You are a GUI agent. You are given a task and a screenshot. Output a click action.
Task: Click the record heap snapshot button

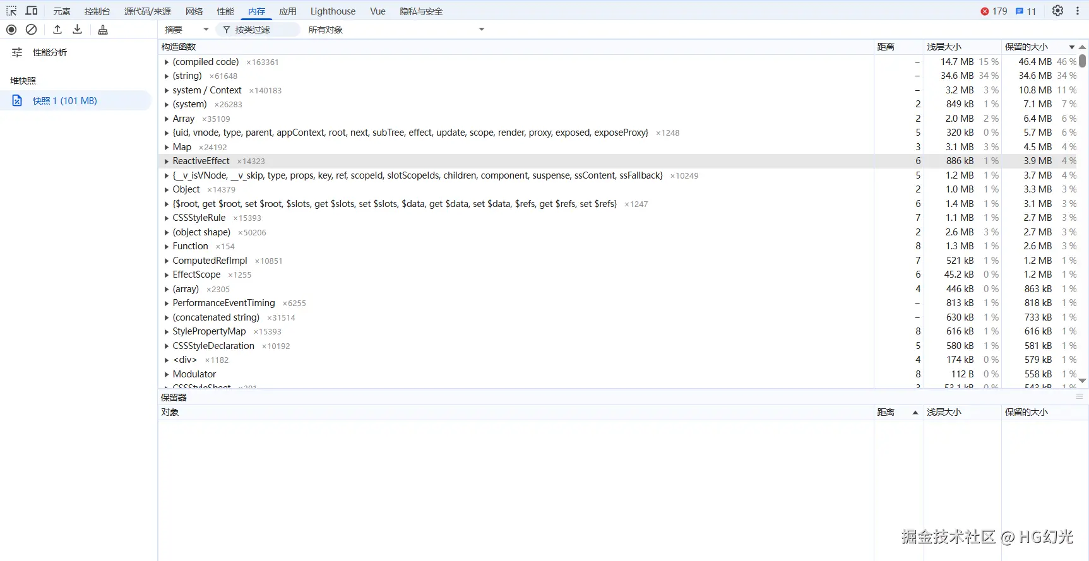coord(11,30)
